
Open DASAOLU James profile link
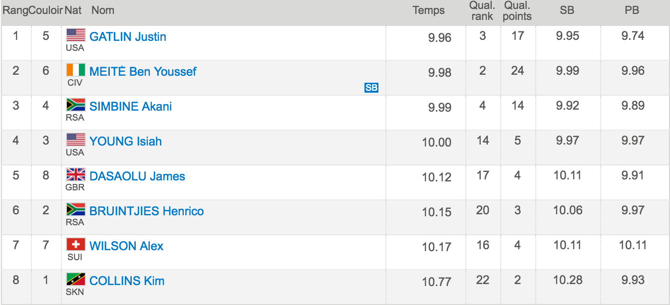click(x=137, y=176)
